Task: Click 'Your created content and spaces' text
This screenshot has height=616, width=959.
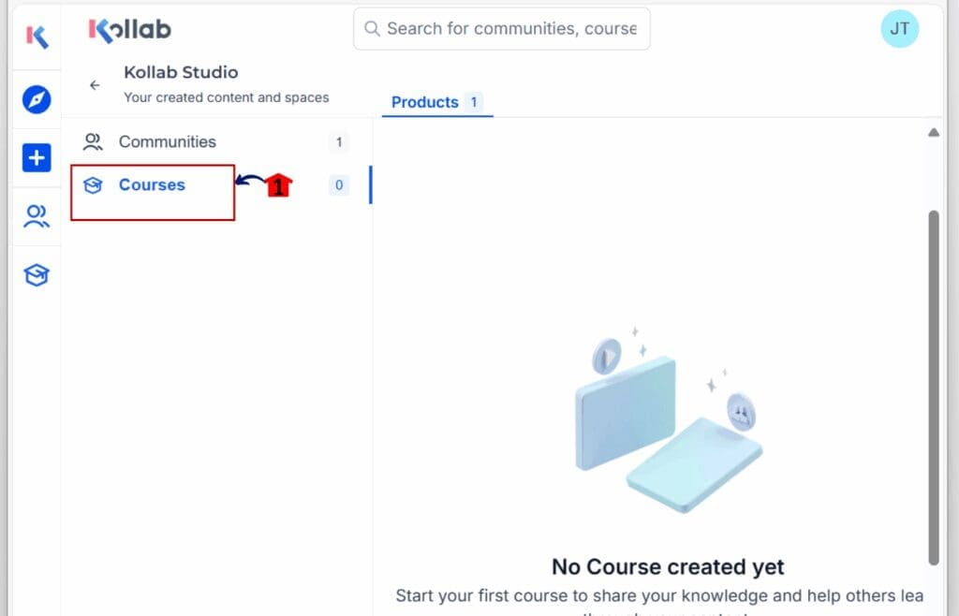Action: [x=227, y=97]
